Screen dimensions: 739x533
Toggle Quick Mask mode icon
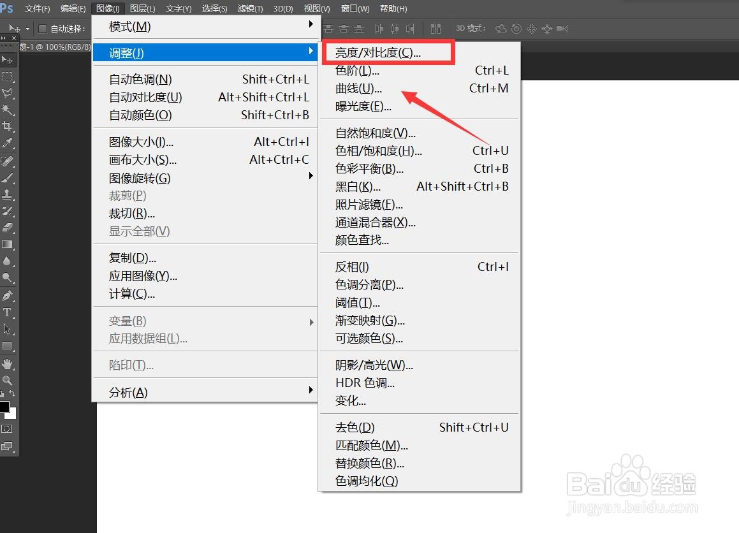point(7,429)
